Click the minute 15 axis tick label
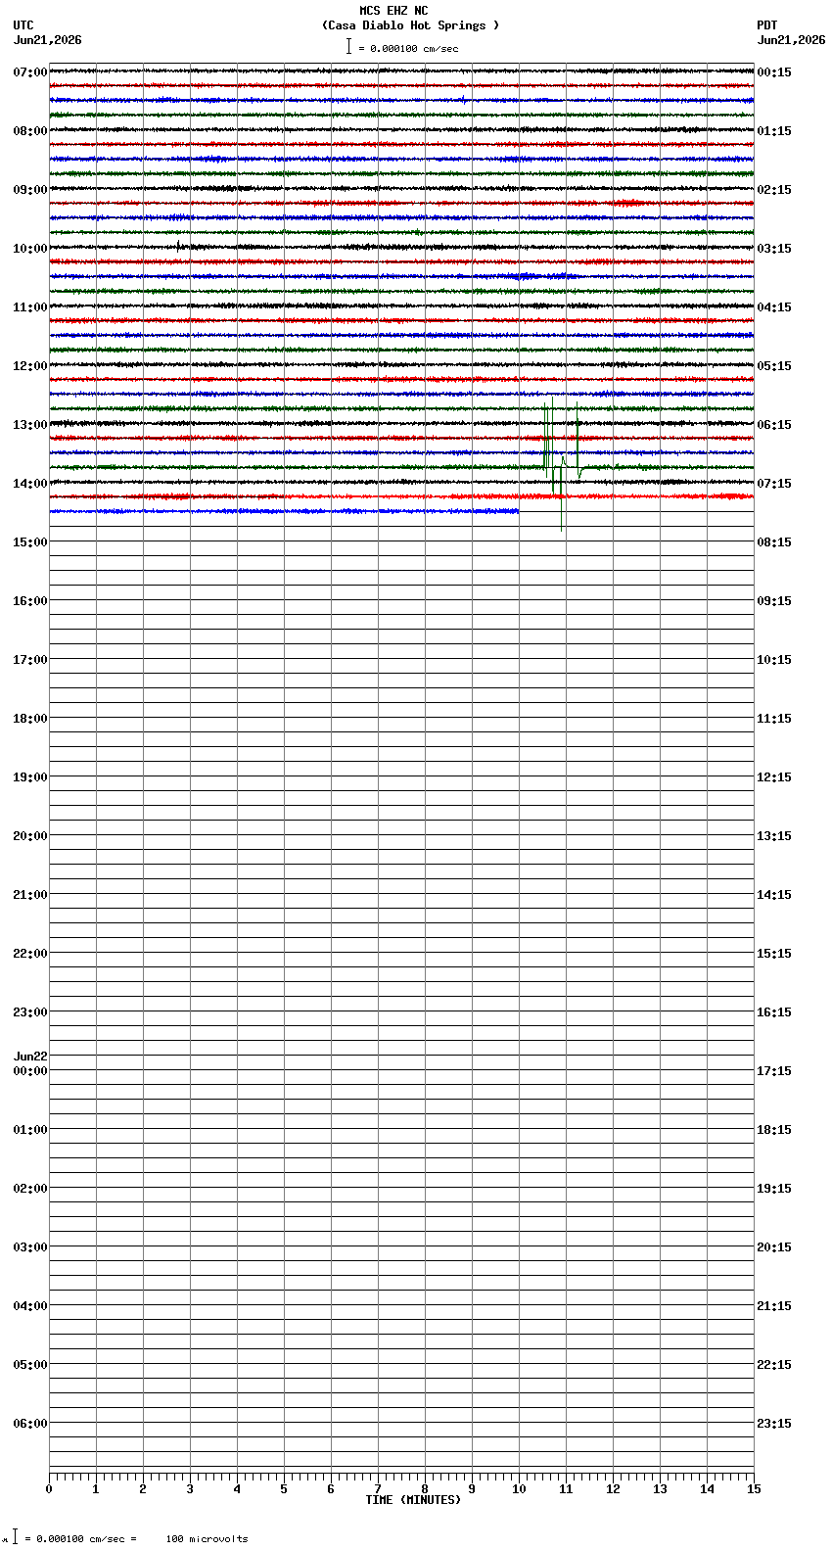Screen dimensions: 832x1551 pos(754,1489)
